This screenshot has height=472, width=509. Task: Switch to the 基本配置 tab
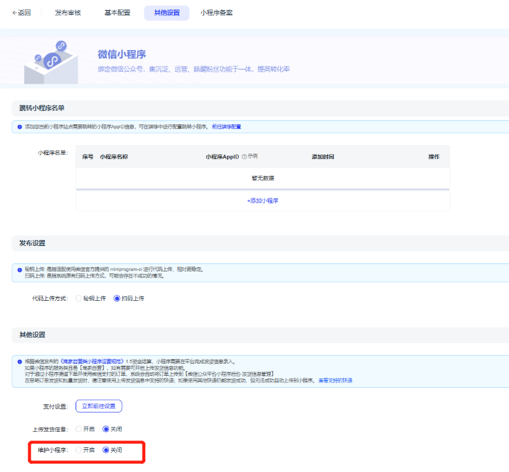pos(117,13)
